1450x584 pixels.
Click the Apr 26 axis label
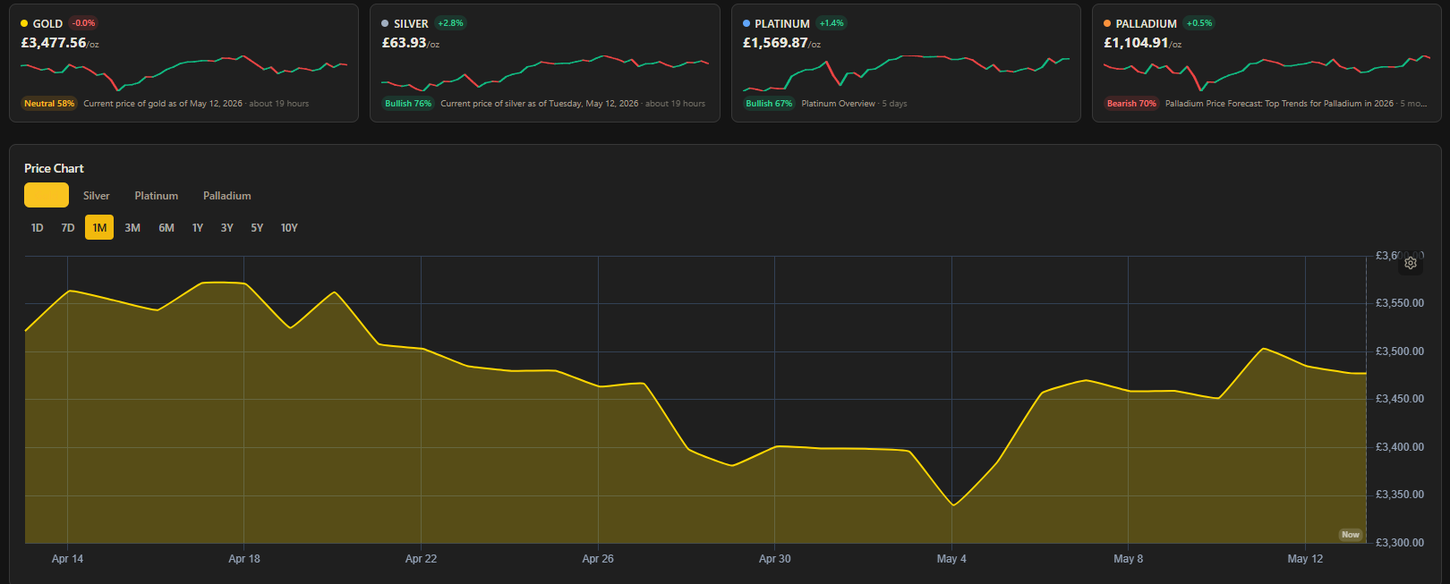(x=598, y=559)
